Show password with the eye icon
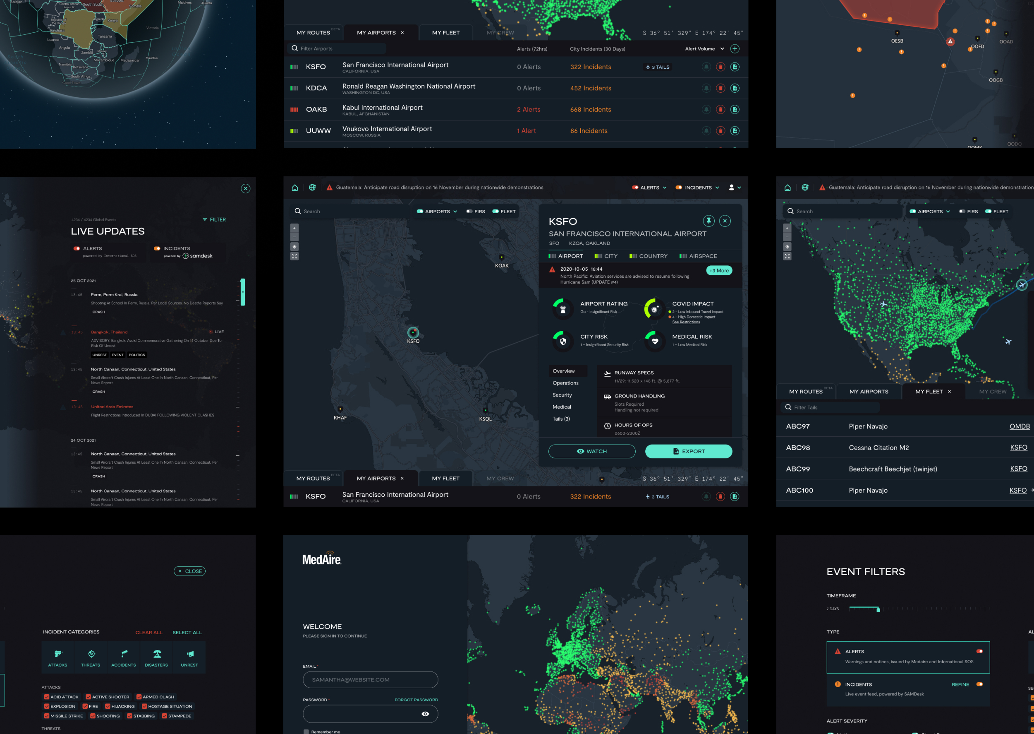The width and height of the screenshot is (1034, 734). click(x=425, y=714)
